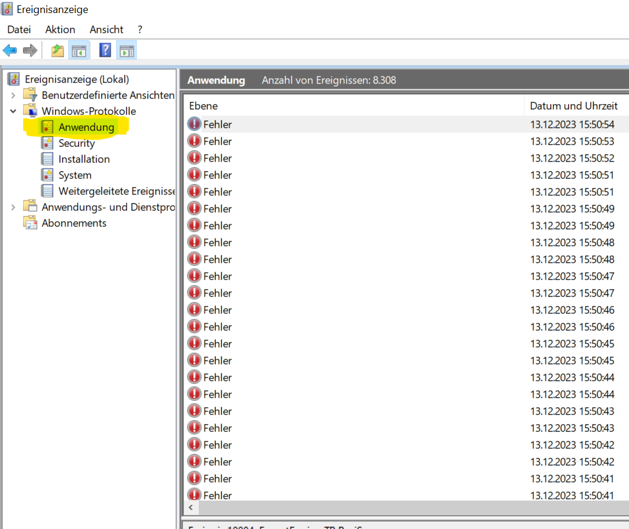Viewport: 629px width, 529px height.
Task: Click the Installation log icon
Action: [47, 159]
